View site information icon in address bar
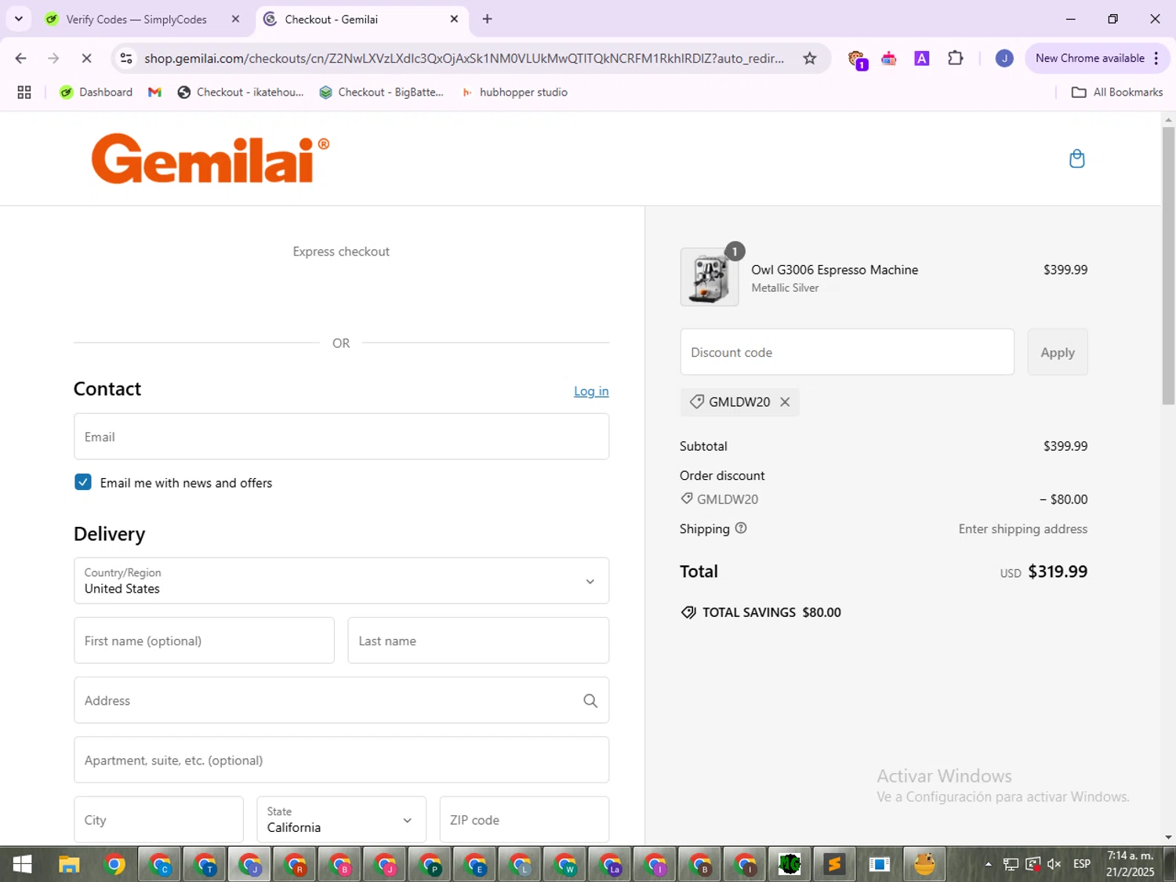The height and width of the screenshot is (882, 1176). coord(126,58)
